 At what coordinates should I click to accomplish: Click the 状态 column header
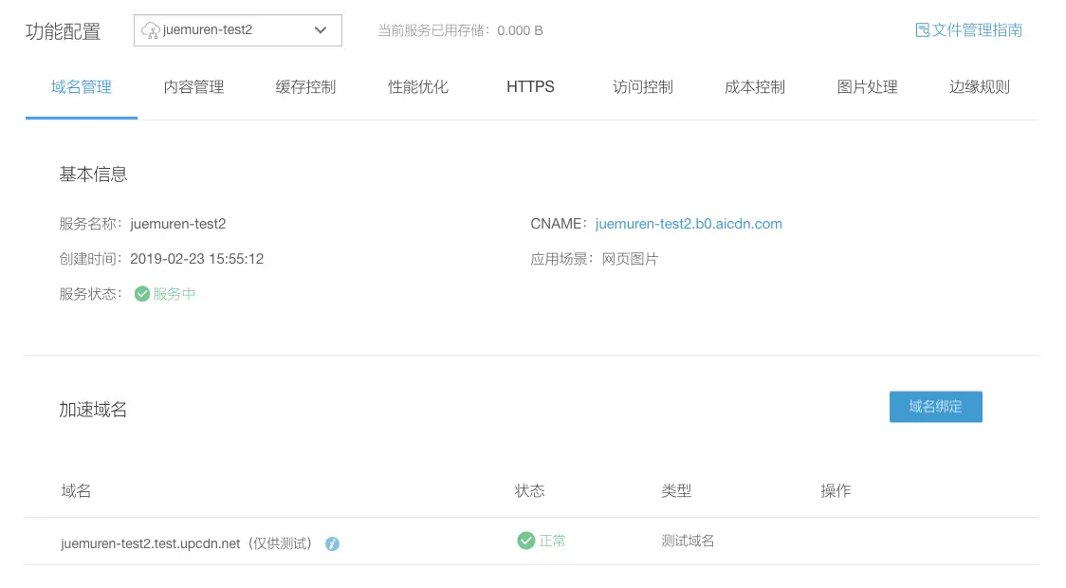coord(529,491)
